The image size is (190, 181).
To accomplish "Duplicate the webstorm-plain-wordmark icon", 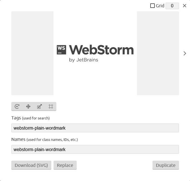I will (166, 165).
